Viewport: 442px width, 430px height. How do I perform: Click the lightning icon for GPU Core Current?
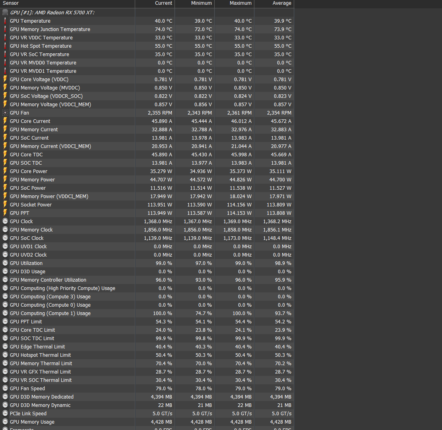[x=5, y=121]
